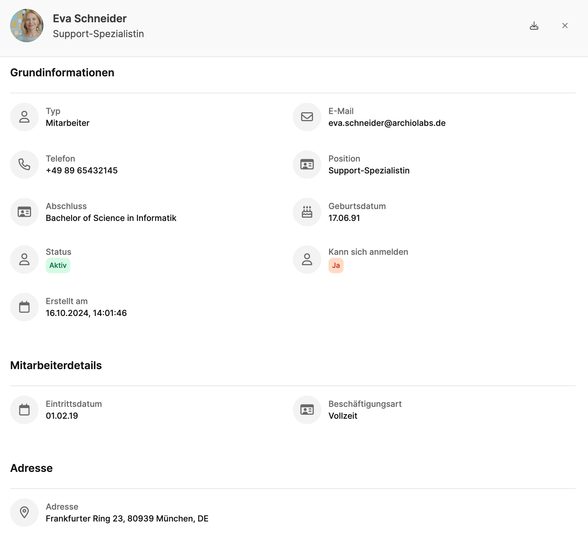Click the envelope icon beside E-Mail

click(x=307, y=117)
